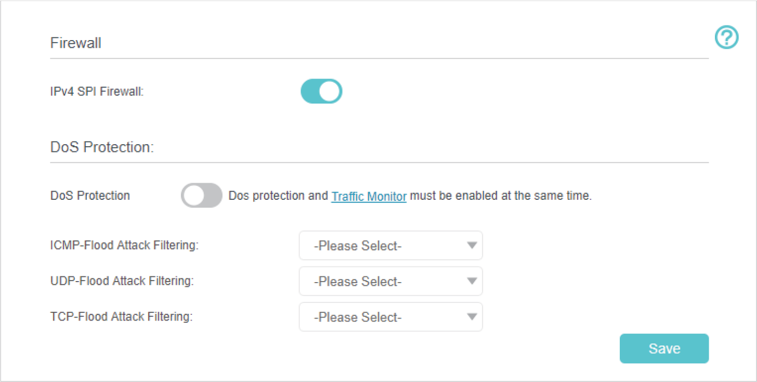Click the ICMP-Flood Attack Filtering dropdown arrow

tap(472, 245)
